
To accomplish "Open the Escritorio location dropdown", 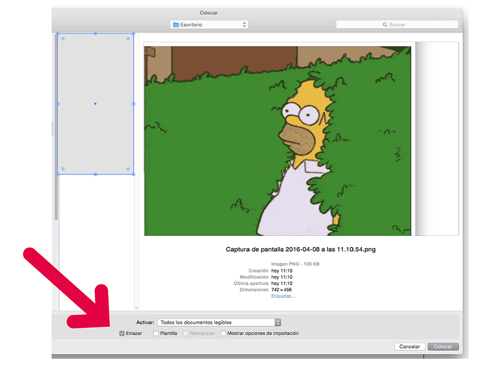I will (208, 25).
